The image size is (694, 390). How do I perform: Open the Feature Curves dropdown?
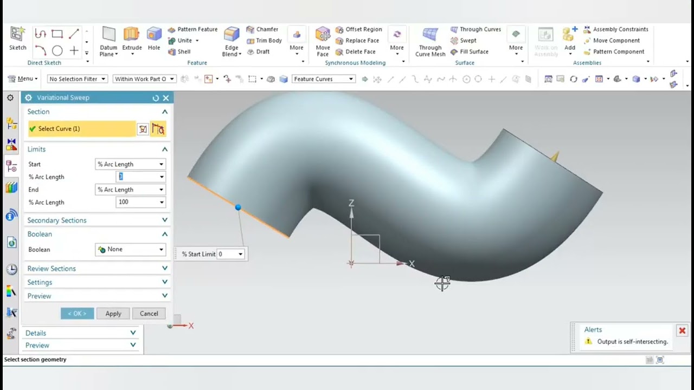323,79
